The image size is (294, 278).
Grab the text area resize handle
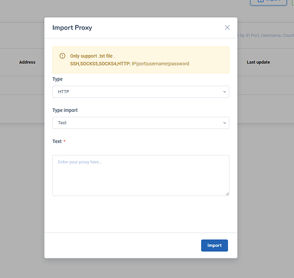click(x=227, y=194)
